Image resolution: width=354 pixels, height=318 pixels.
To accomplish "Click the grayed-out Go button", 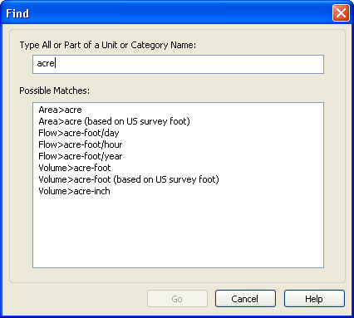I will pyautogui.click(x=177, y=299).
